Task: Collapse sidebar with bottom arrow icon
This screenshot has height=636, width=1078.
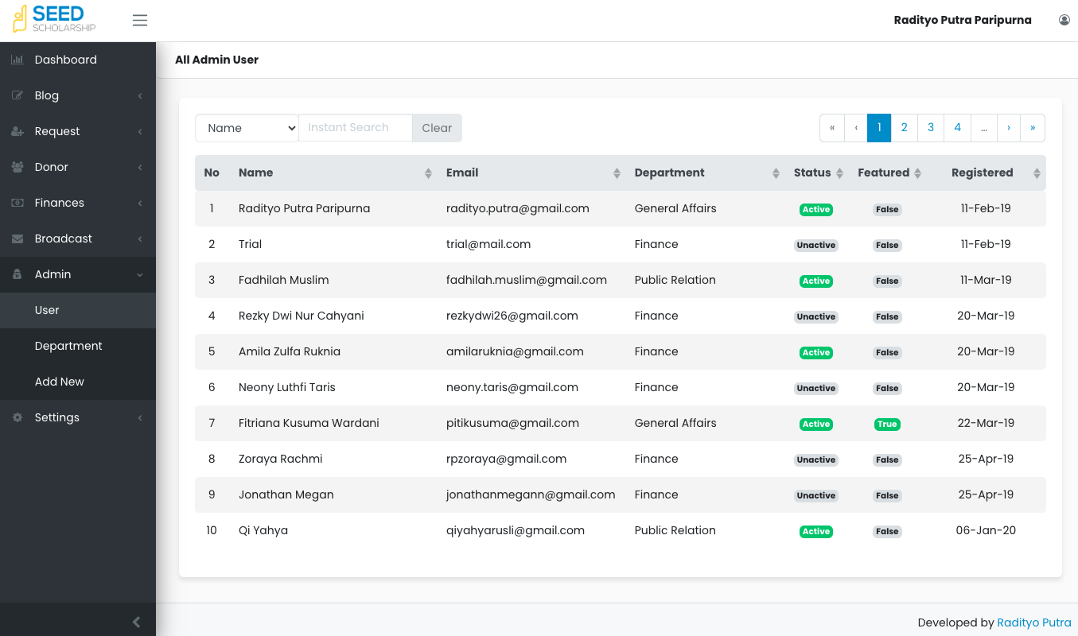Action: 136,622
